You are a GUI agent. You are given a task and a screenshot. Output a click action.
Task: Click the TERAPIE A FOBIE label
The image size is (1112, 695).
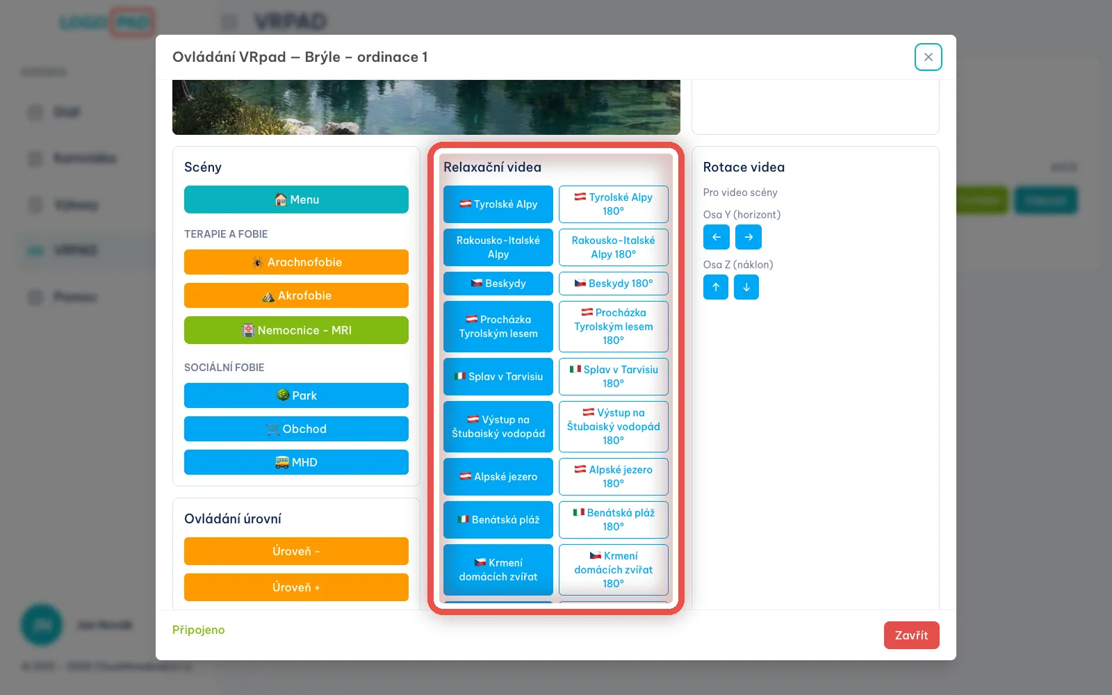point(226,234)
